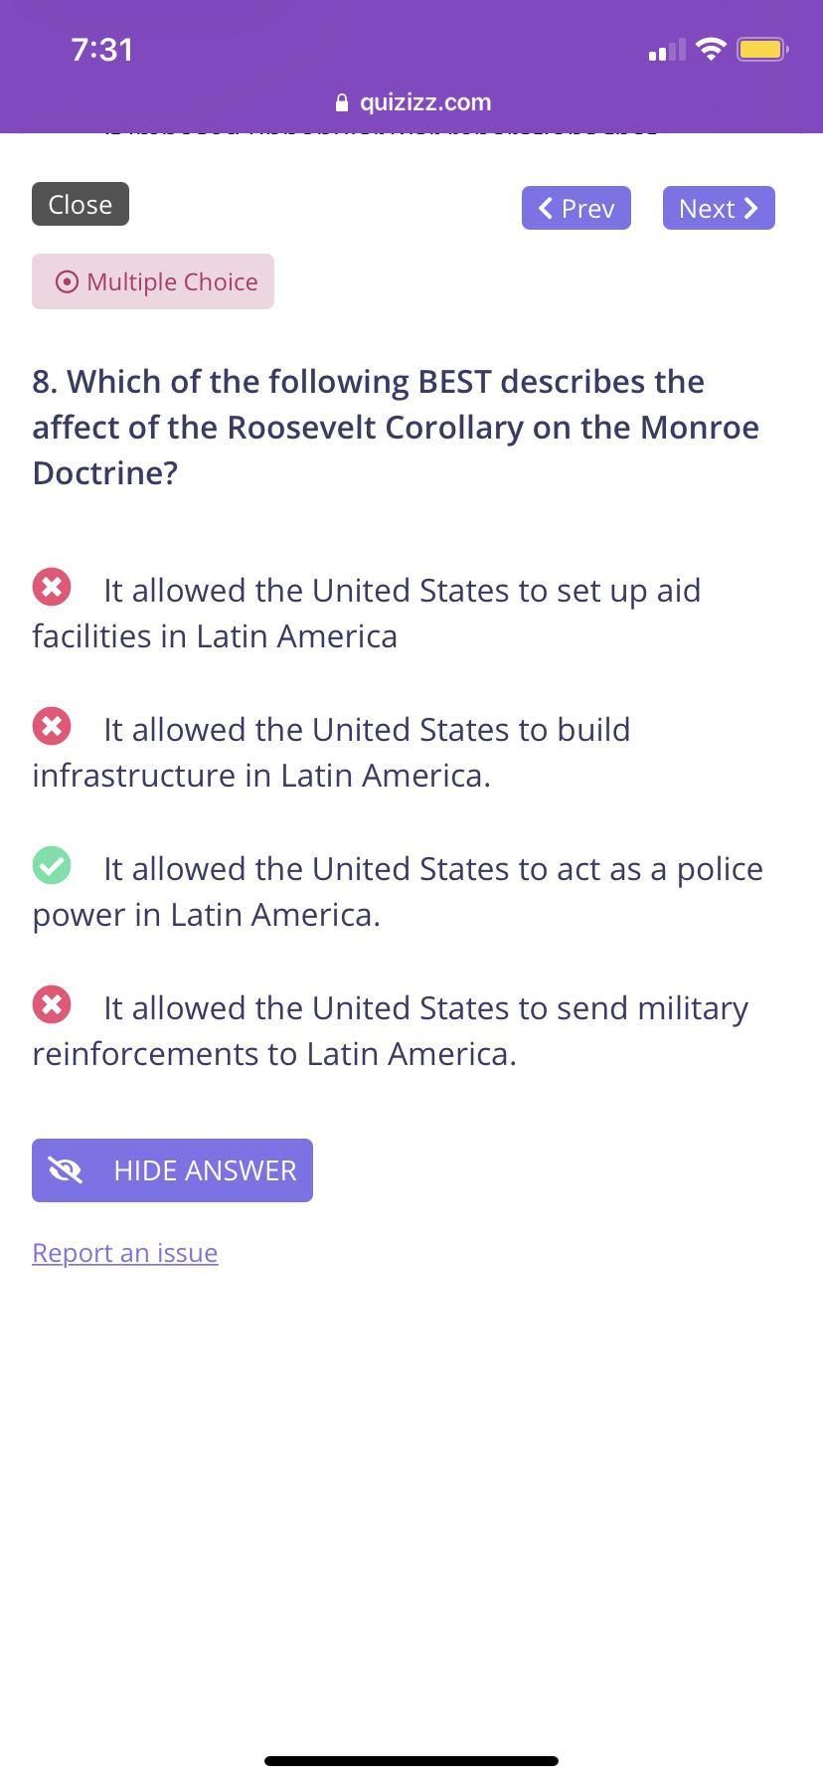Tap the cellular signal bars icon
The height and width of the screenshot is (1782, 823).
(x=666, y=50)
